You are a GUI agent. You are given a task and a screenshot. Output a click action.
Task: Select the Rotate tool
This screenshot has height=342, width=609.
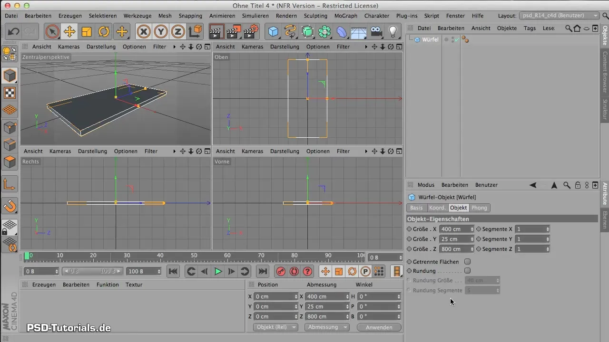coord(104,32)
